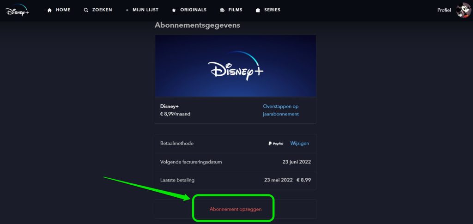
Task: Click the Profiel label
Action: coord(444,10)
